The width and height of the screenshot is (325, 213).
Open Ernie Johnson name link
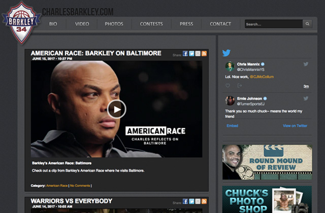point(249,98)
